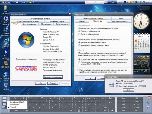The image size is (152, 114).
Task: Click the sidebar add gadget plus button
Action: pos(141,8)
